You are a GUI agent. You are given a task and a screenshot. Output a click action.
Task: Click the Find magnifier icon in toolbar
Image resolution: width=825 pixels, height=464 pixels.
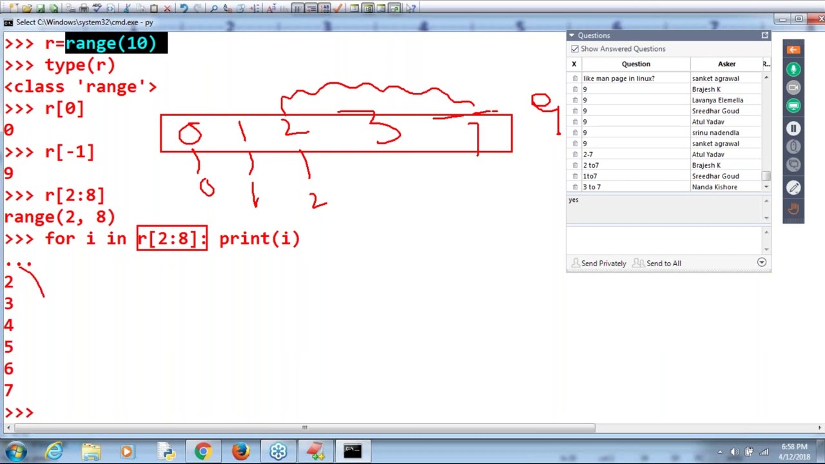click(214, 8)
